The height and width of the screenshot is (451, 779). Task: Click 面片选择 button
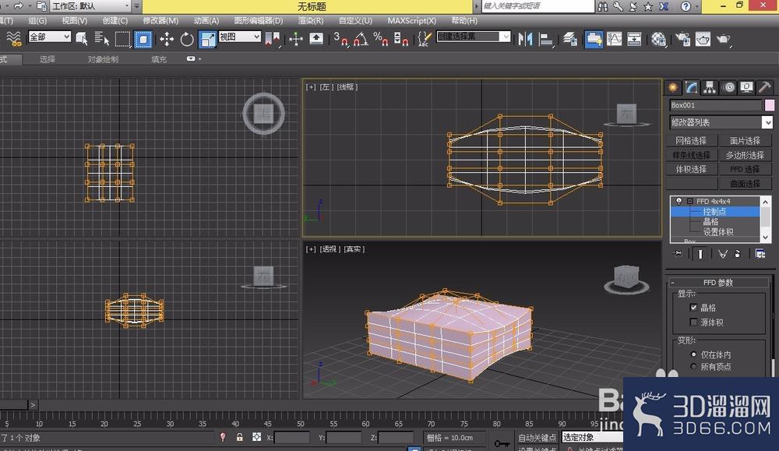pyautogui.click(x=745, y=140)
